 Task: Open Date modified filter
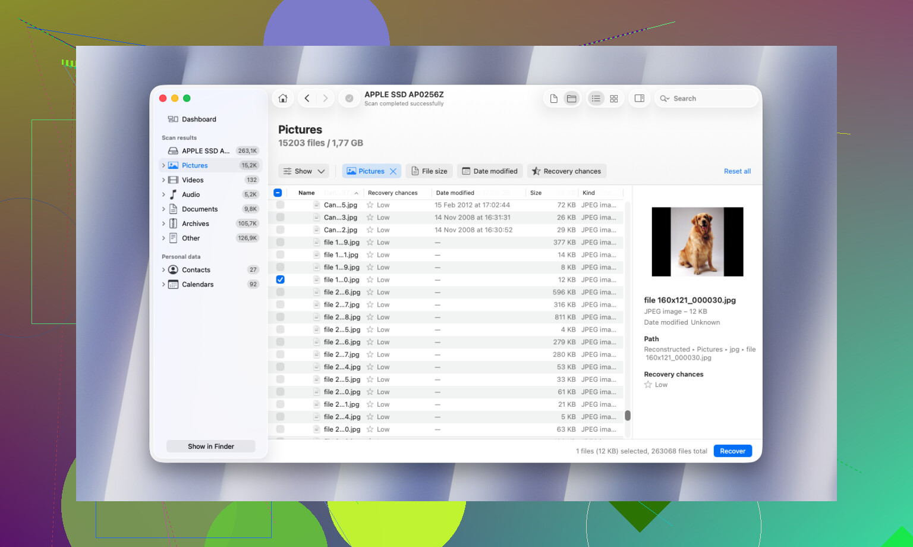click(x=490, y=171)
